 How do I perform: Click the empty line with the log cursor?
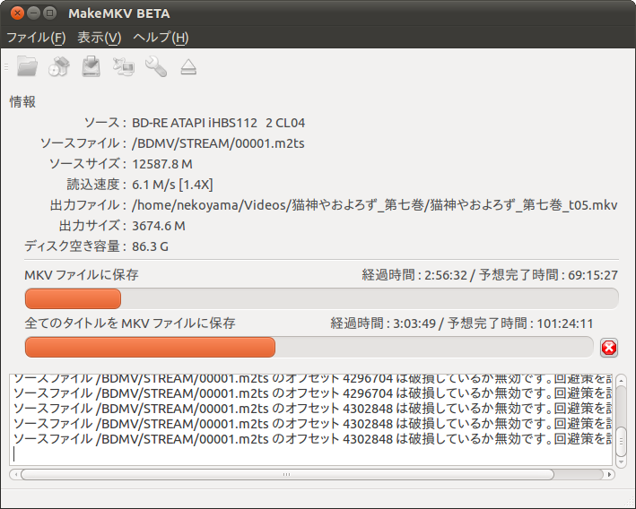pyautogui.click(x=311, y=454)
